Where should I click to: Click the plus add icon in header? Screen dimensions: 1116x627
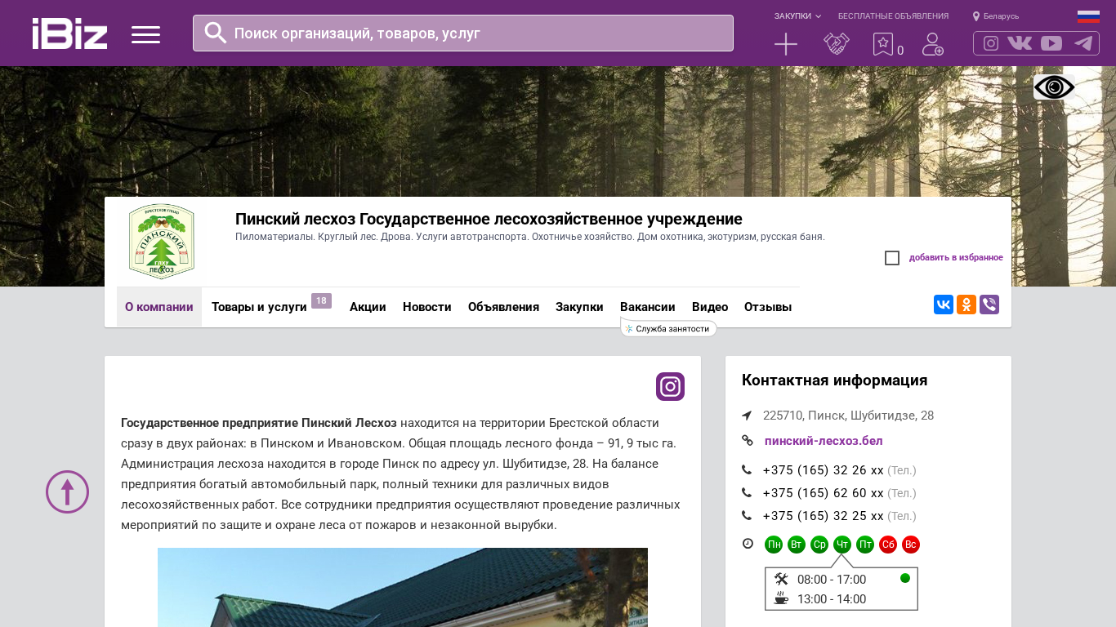[x=785, y=44]
